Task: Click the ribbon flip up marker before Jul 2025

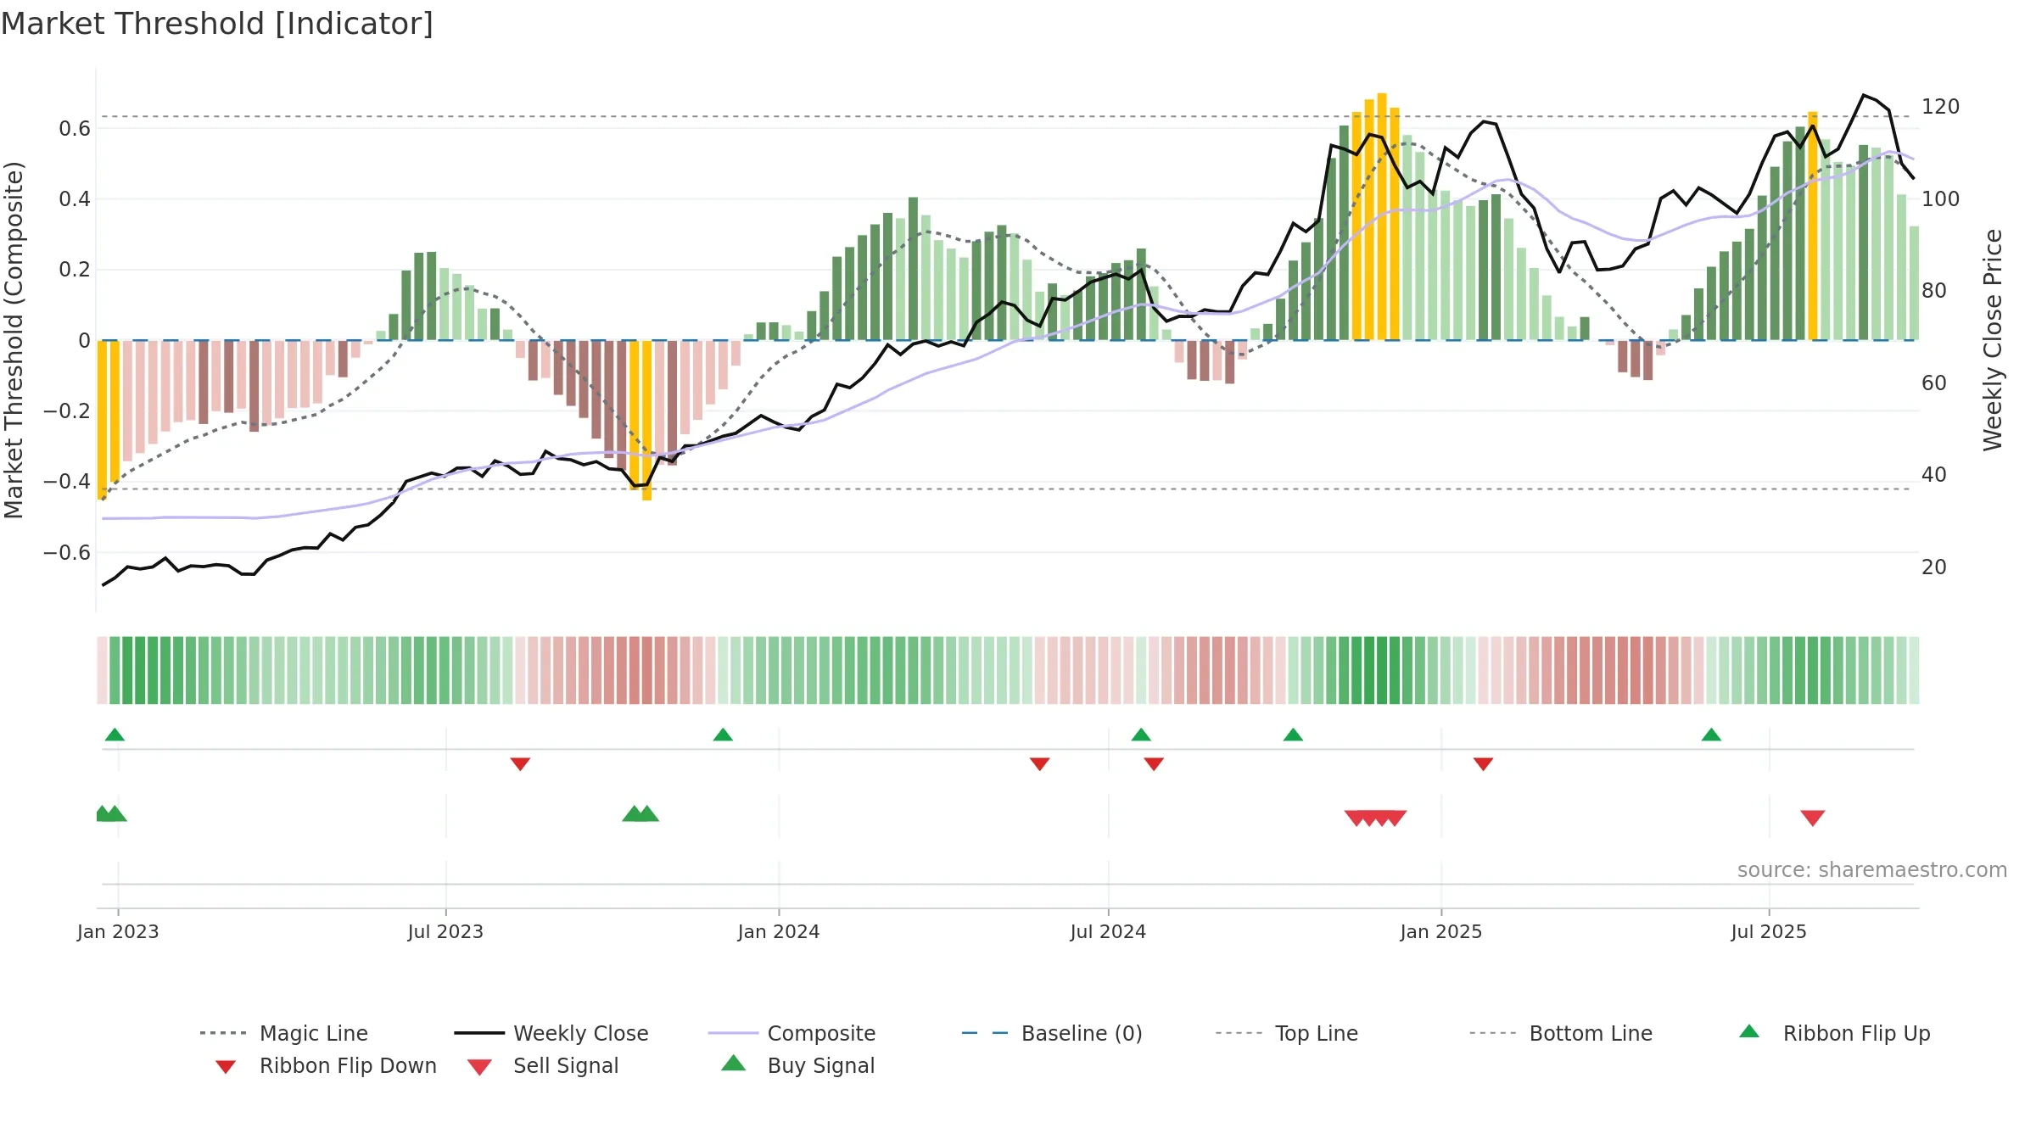Action: (1711, 734)
